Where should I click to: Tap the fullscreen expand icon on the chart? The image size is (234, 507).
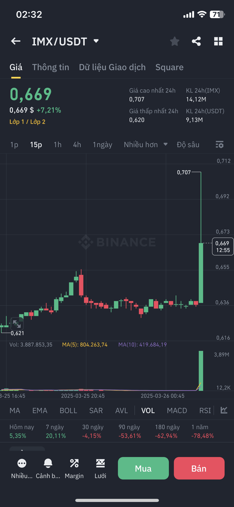pyautogui.click(x=17, y=324)
